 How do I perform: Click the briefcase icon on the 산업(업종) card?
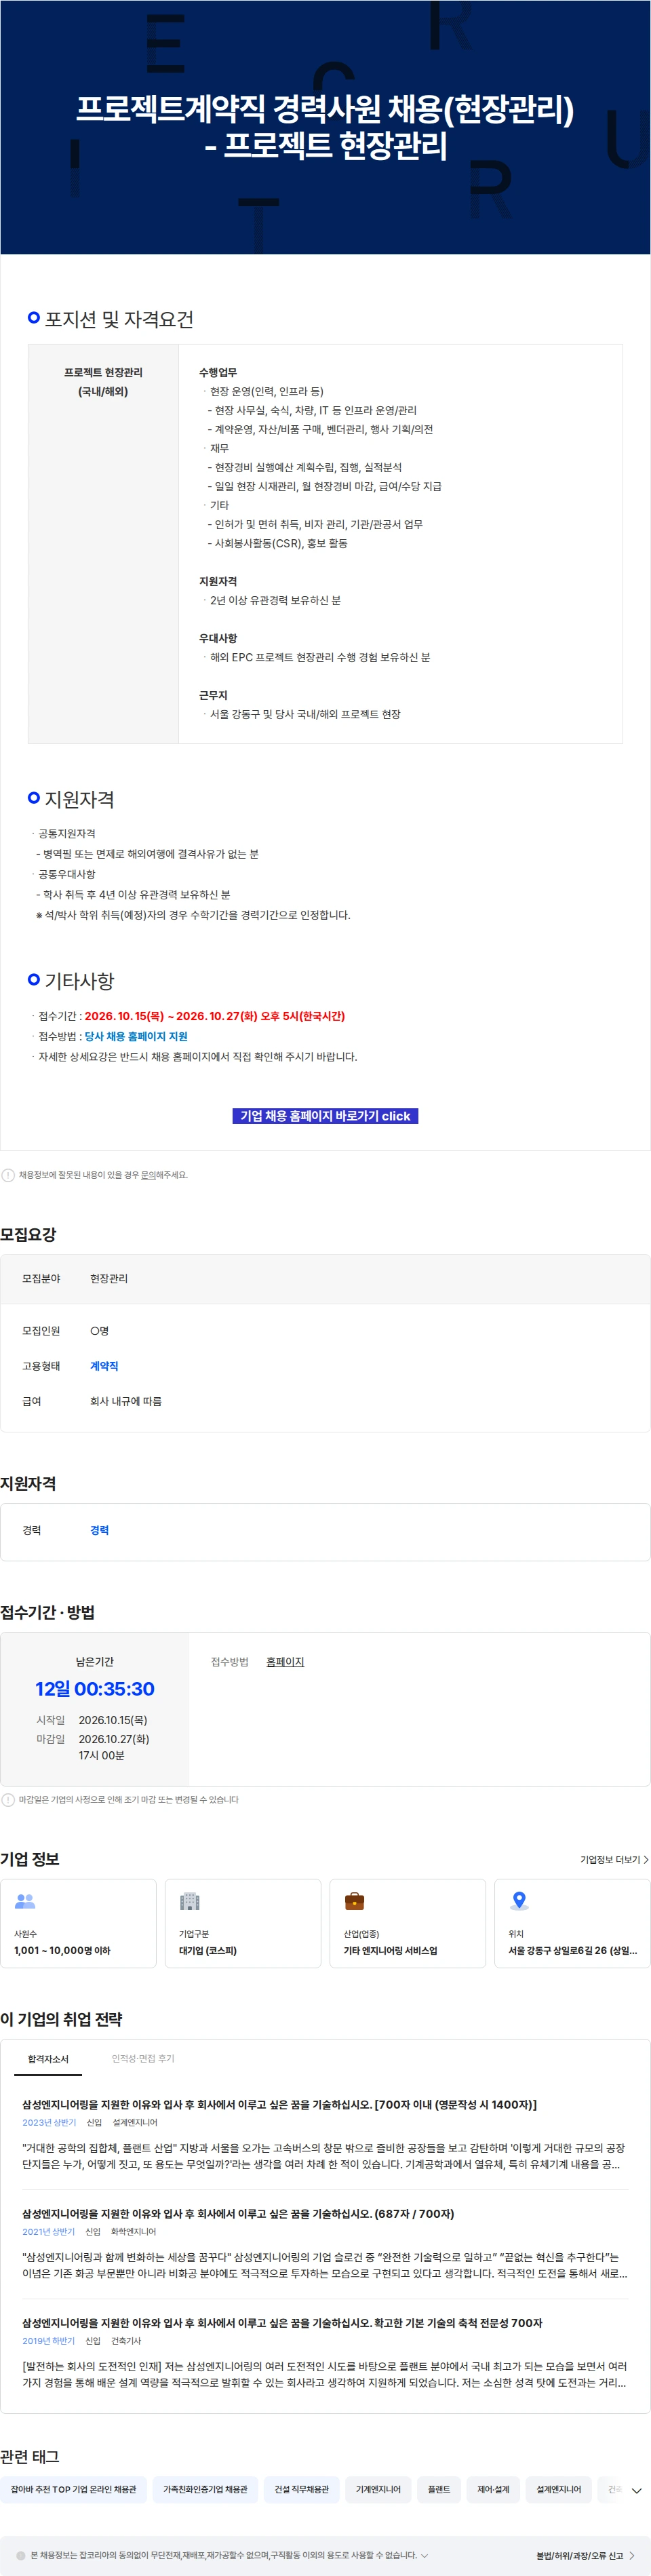click(354, 1901)
